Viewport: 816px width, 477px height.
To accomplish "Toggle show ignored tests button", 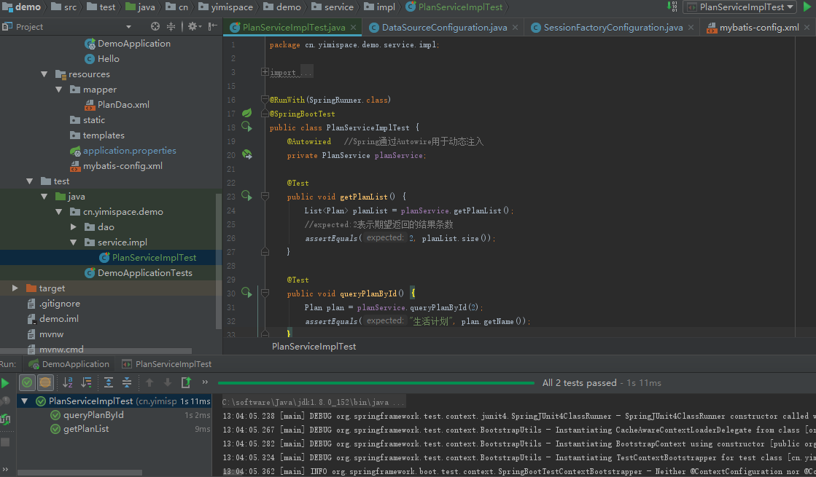I will tap(45, 383).
